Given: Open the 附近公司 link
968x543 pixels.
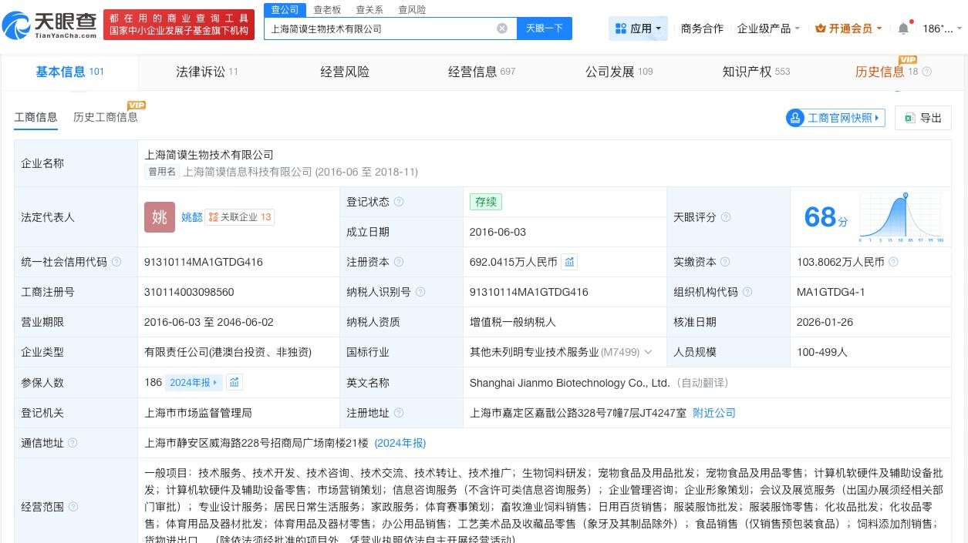Looking at the screenshot, I should [713, 413].
